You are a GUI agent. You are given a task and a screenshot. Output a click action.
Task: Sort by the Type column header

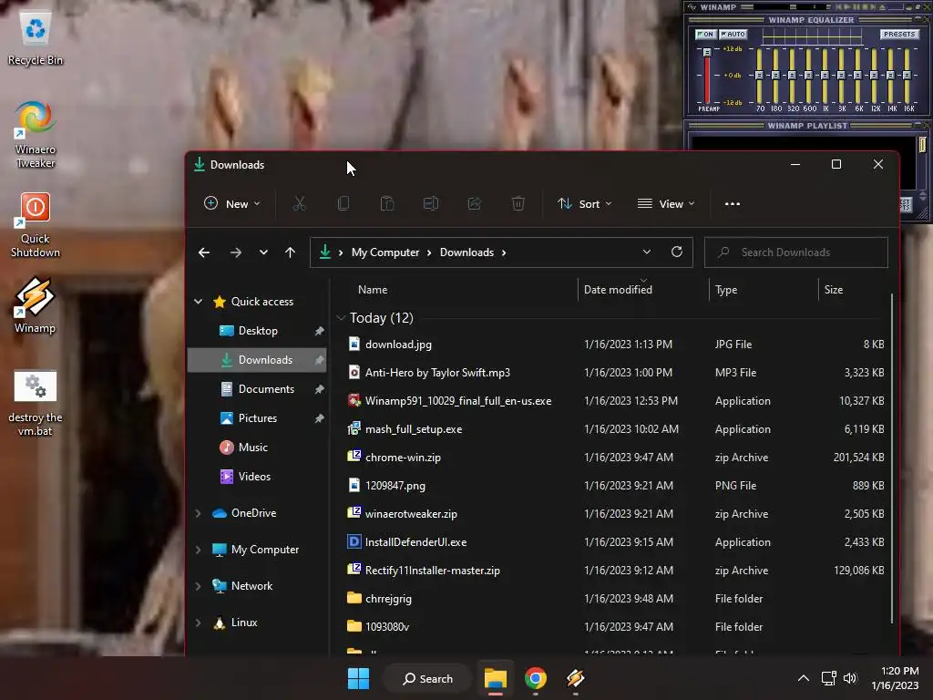click(726, 290)
